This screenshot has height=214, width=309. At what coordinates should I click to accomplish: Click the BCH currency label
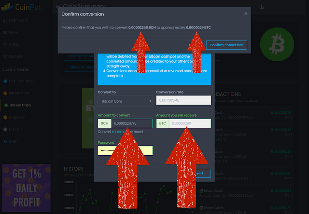105,123
